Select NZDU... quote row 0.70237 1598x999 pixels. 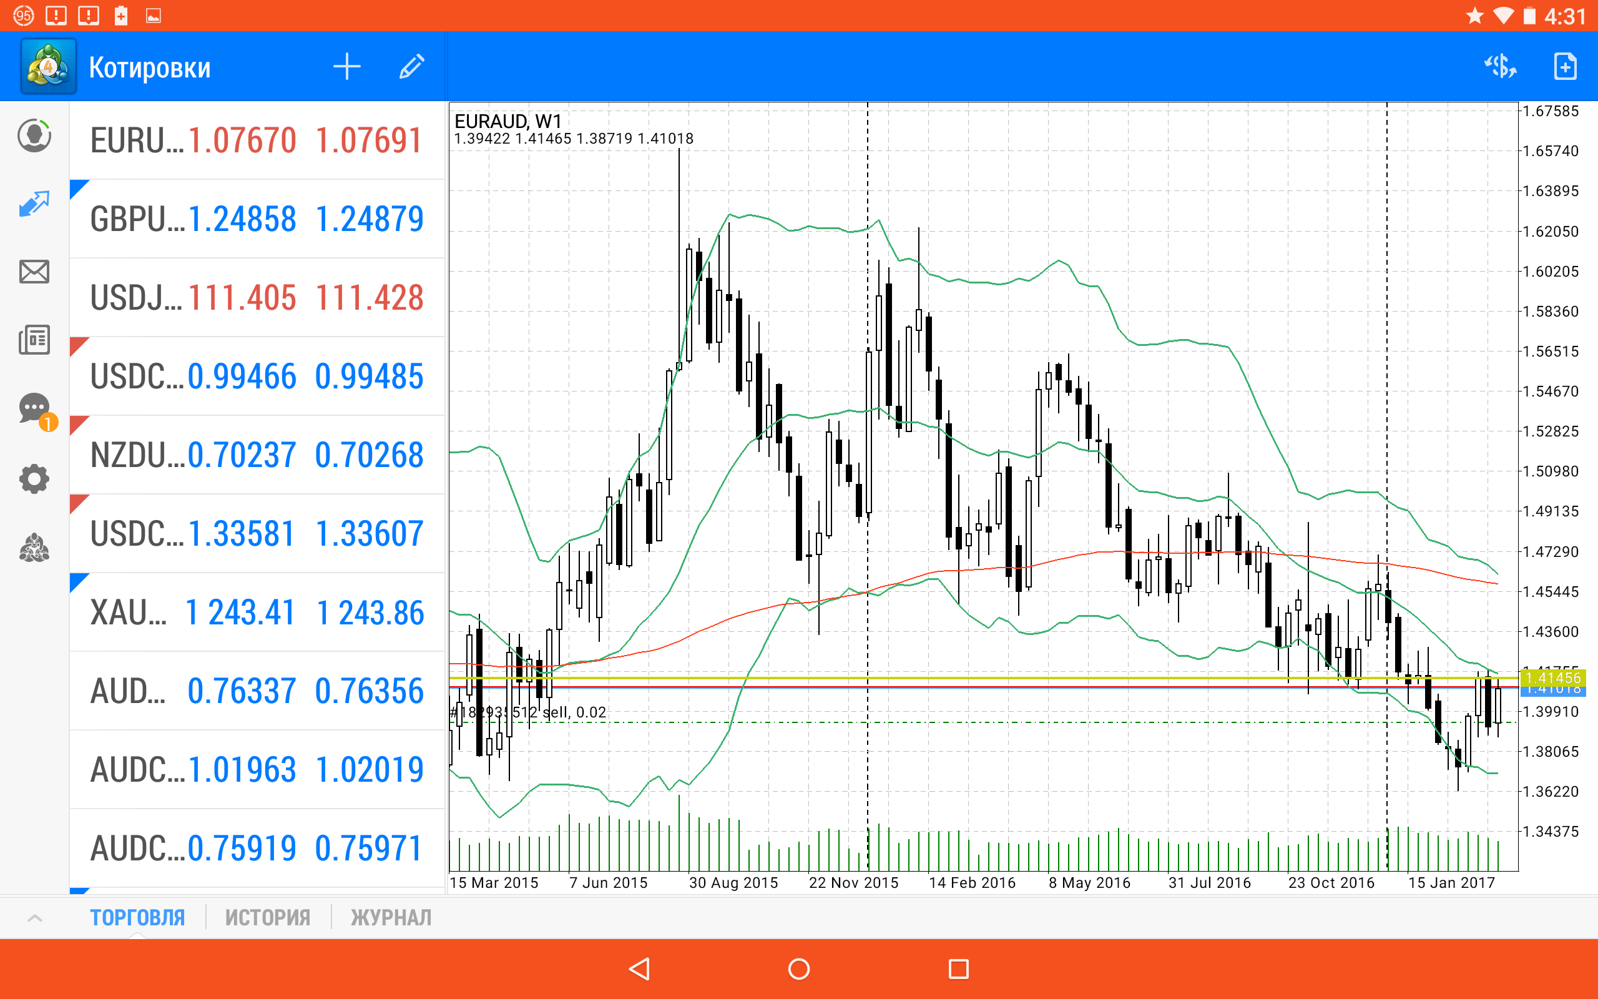(x=257, y=455)
